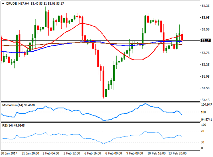
Task: Select price axis value 51.95
Action: coord(206,77)
